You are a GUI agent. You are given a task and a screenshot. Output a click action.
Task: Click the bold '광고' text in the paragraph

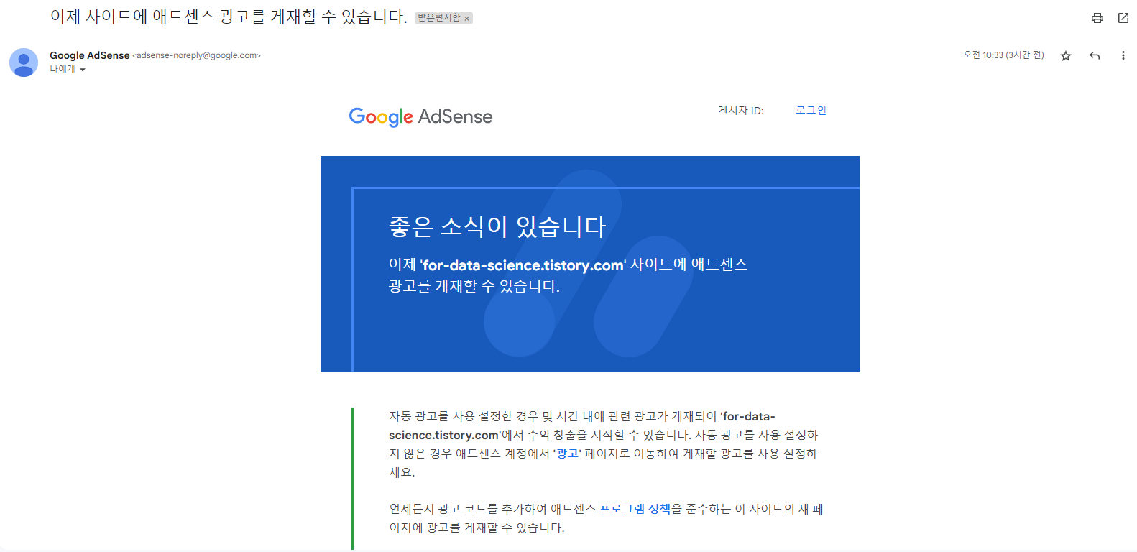coord(567,454)
